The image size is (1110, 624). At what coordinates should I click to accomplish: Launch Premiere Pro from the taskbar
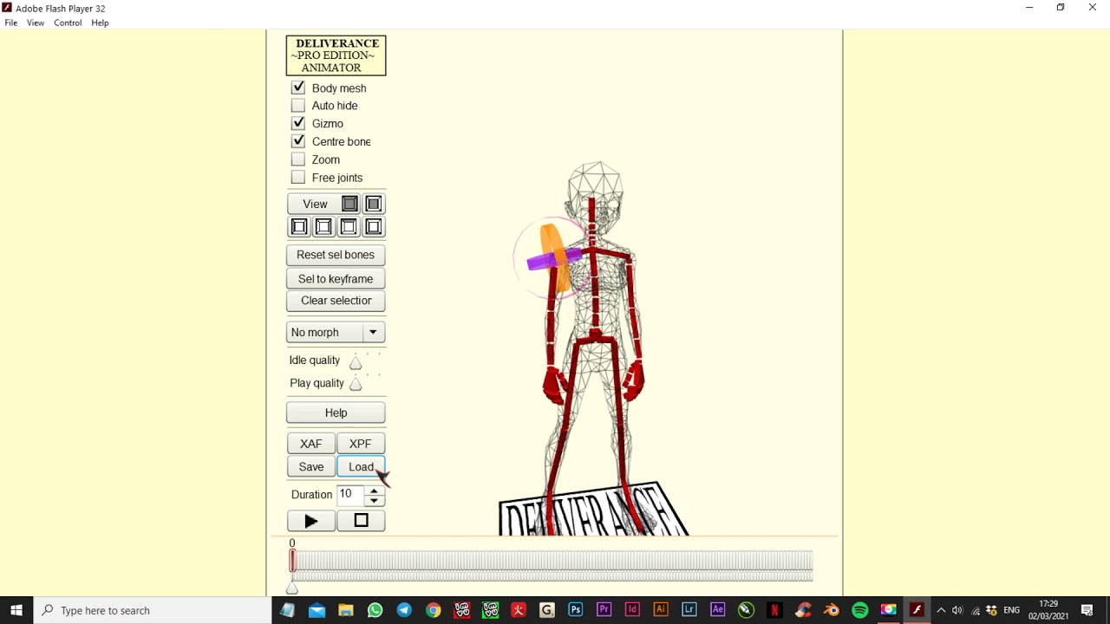point(604,610)
